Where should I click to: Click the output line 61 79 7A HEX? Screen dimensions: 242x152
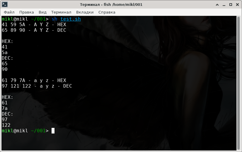click(34, 81)
